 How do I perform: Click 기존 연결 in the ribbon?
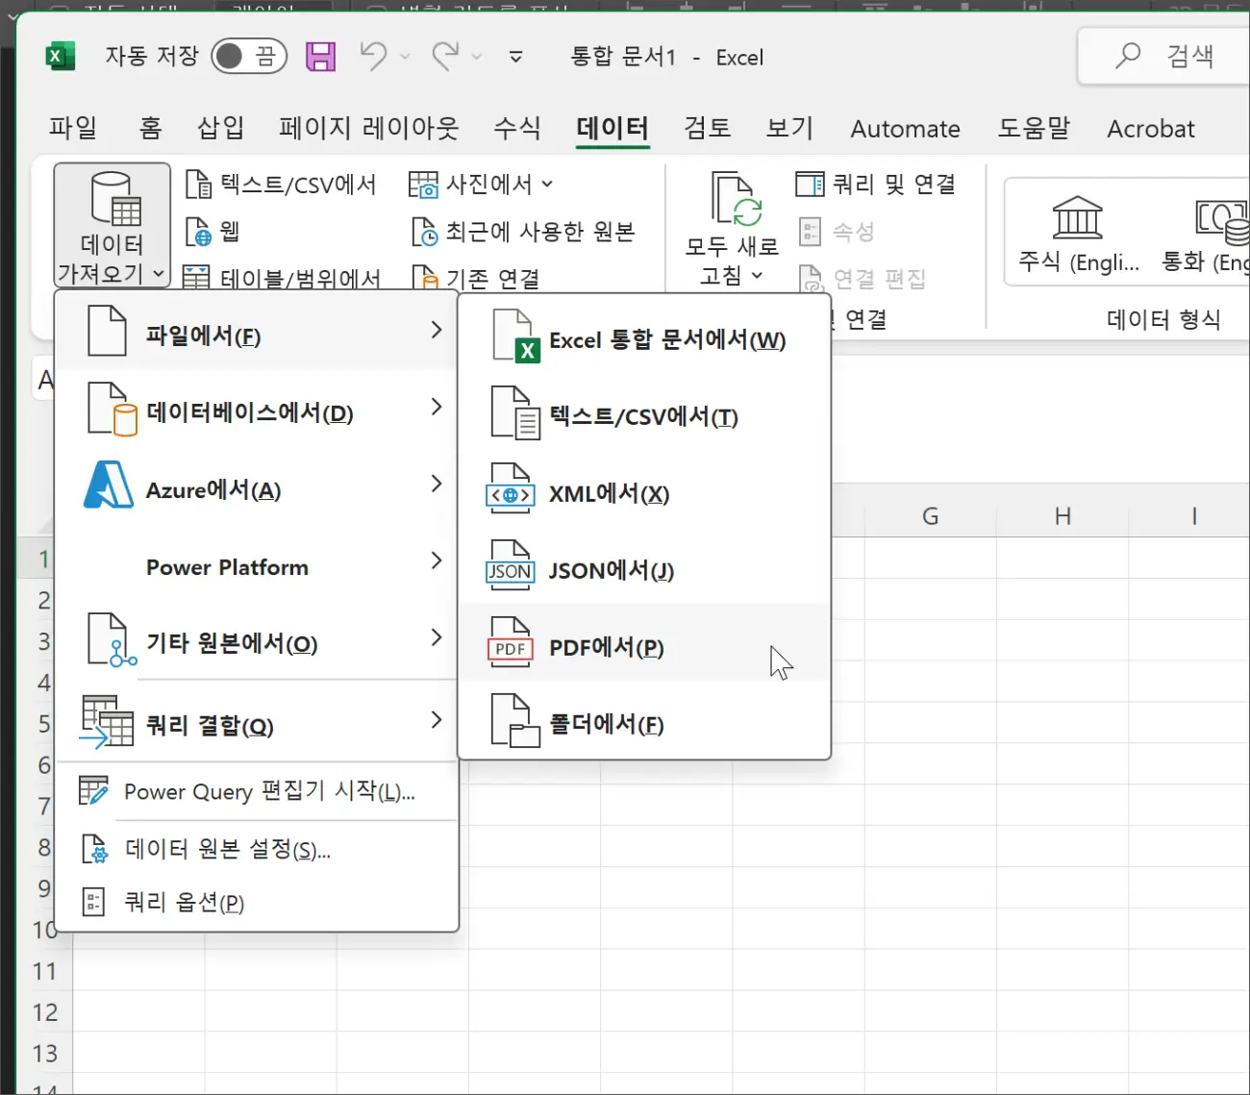(475, 278)
